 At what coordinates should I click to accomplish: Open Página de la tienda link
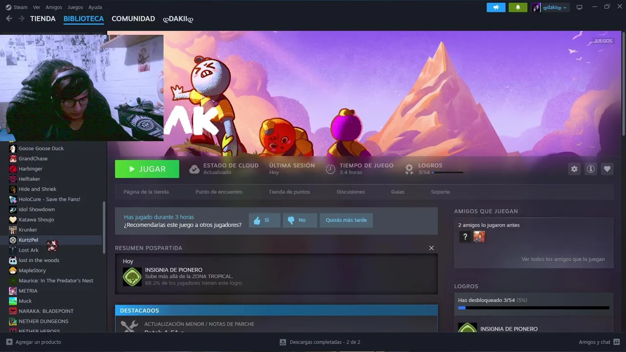146,192
